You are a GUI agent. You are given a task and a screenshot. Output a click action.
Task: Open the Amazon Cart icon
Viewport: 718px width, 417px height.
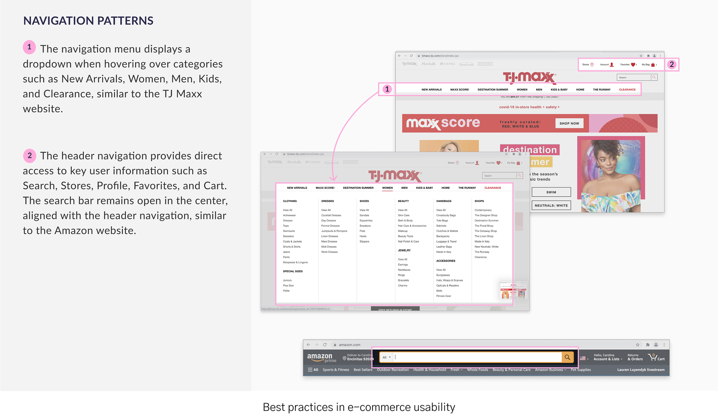[x=653, y=357]
